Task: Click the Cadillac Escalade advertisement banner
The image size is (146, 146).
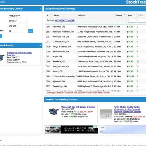Action: coord(71,130)
